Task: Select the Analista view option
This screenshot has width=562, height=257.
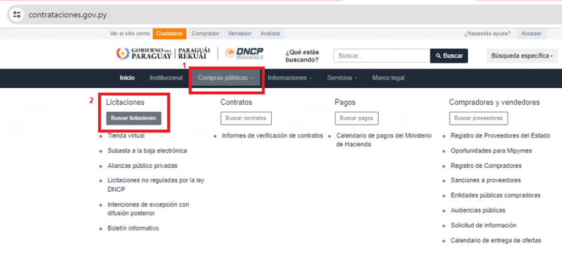Action: (x=270, y=33)
